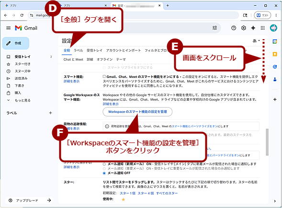Image resolution: width=282 pixels, height=208 pixels.
Task: Open Google Keep in the side panel
Action: click(x=275, y=54)
